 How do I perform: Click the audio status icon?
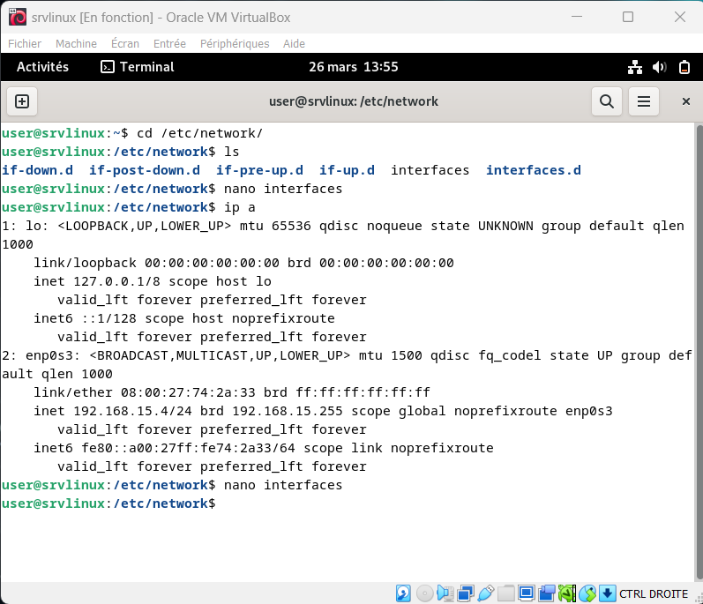445,593
